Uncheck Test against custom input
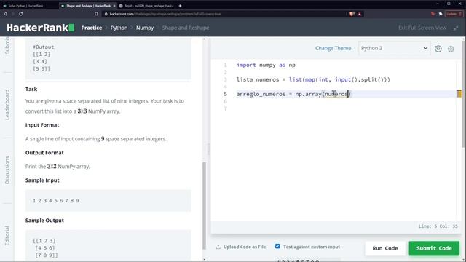The image size is (466, 262). [x=277, y=246]
